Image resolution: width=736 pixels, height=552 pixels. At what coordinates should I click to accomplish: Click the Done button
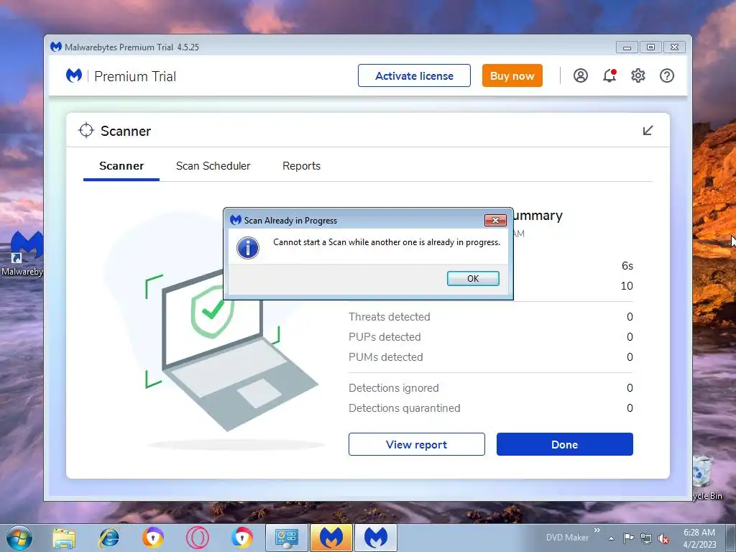click(565, 444)
